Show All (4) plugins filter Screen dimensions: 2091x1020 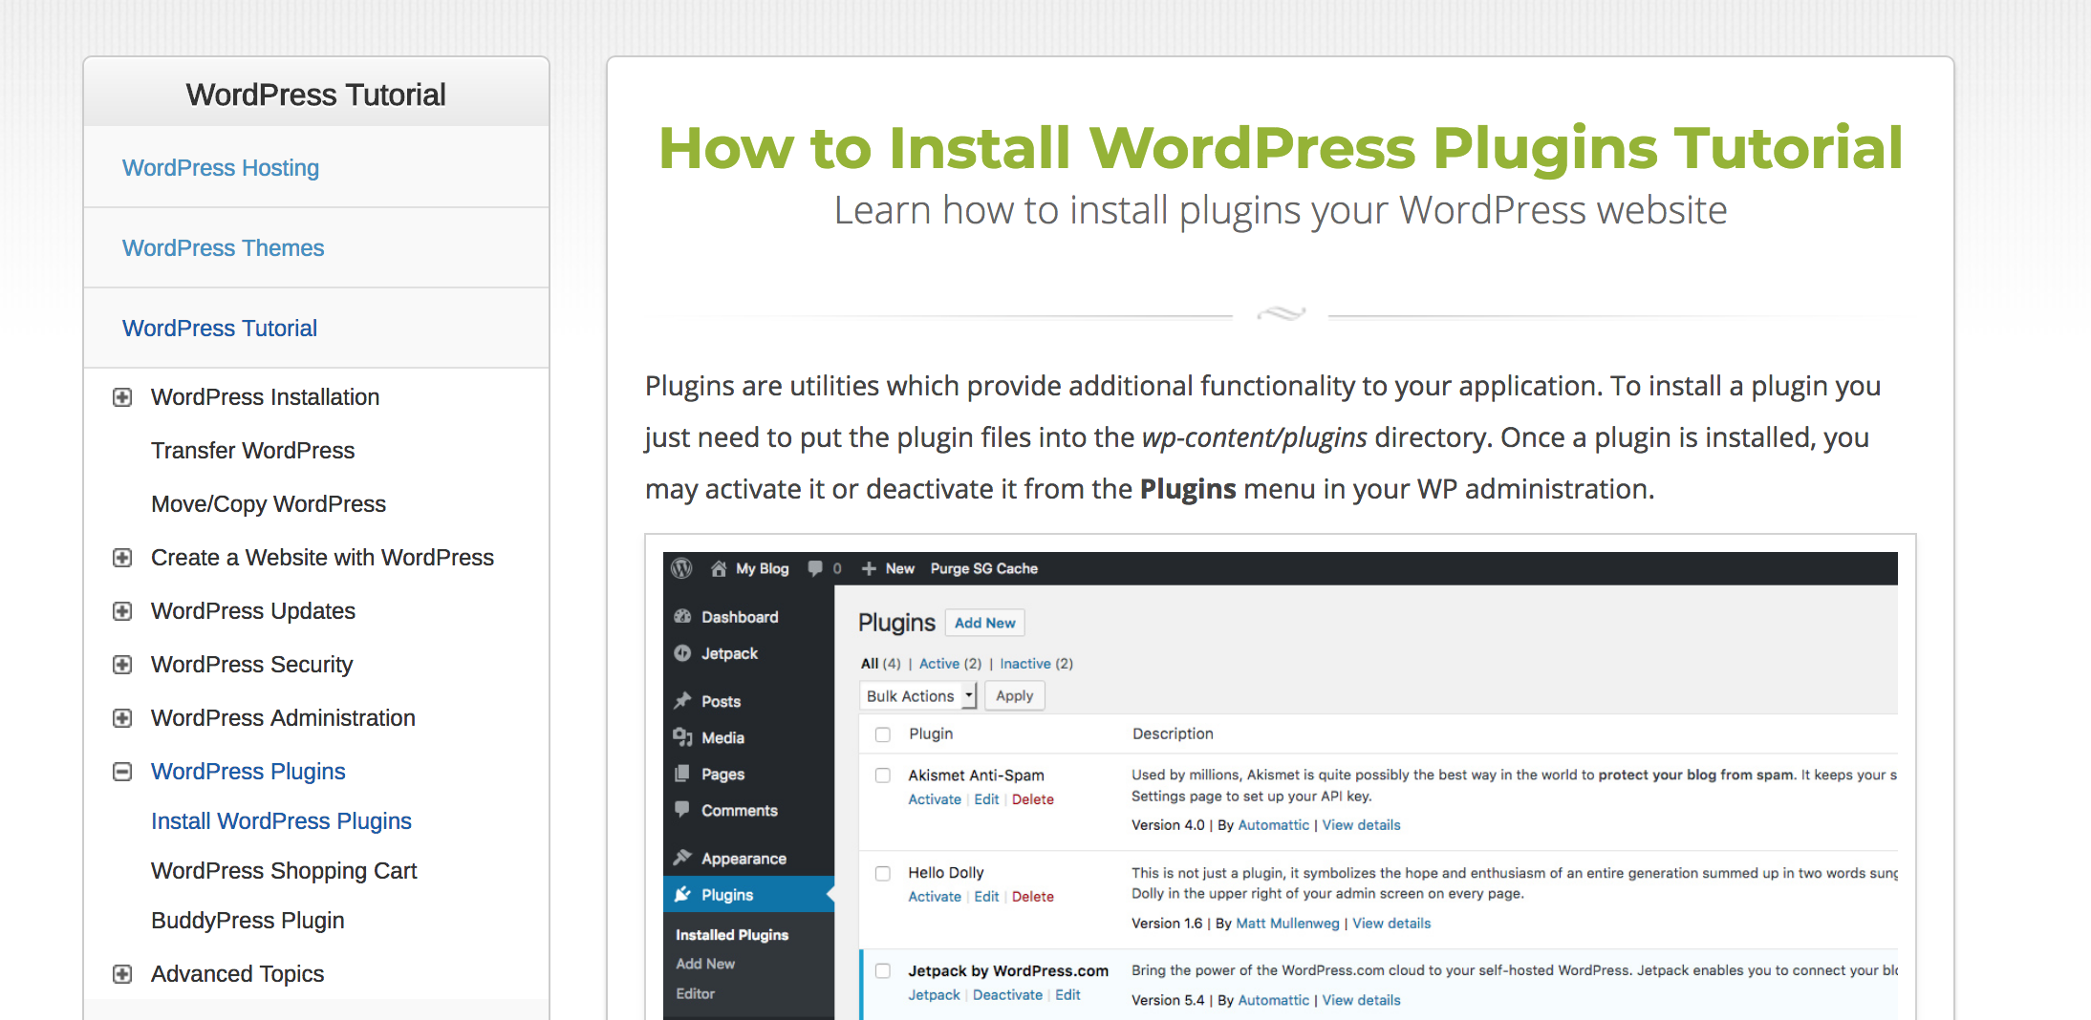[881, 664]
